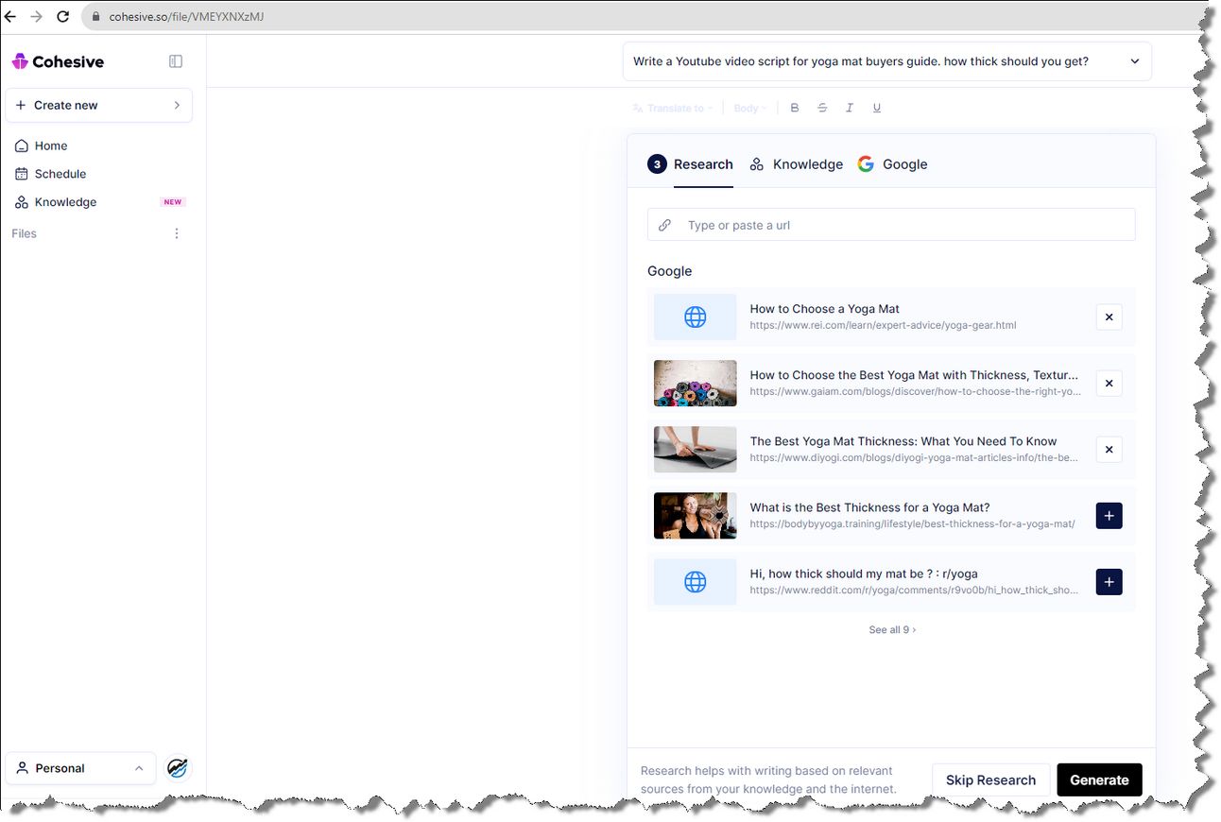
Task: Toggle italic formatting
Action: [x=850, y=108]
